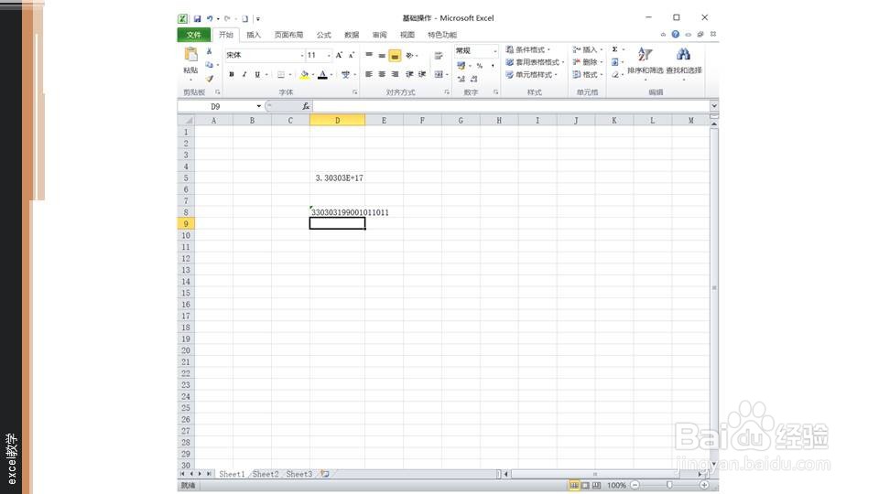
Task: Toggle align text left
Action: [x=369, y=74]
